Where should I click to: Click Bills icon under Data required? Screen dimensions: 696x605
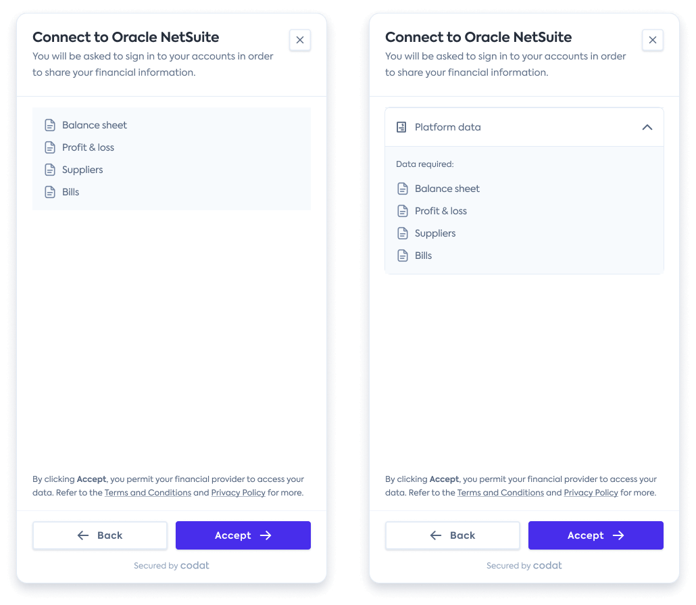click(x=402, y=256)
